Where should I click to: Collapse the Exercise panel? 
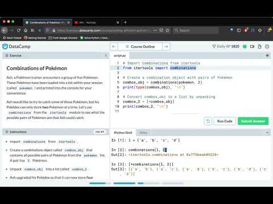coord(106,56)
